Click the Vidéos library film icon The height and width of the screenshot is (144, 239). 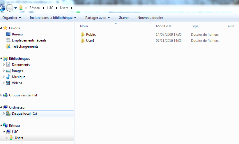[x=8, y=83]
